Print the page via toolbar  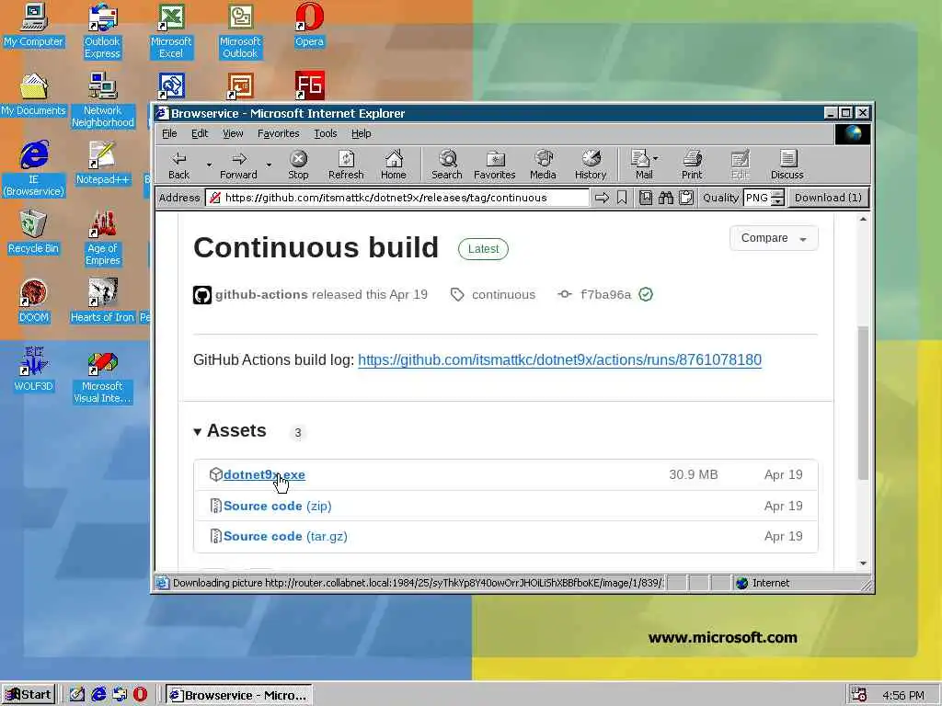(x=692, y=165)
